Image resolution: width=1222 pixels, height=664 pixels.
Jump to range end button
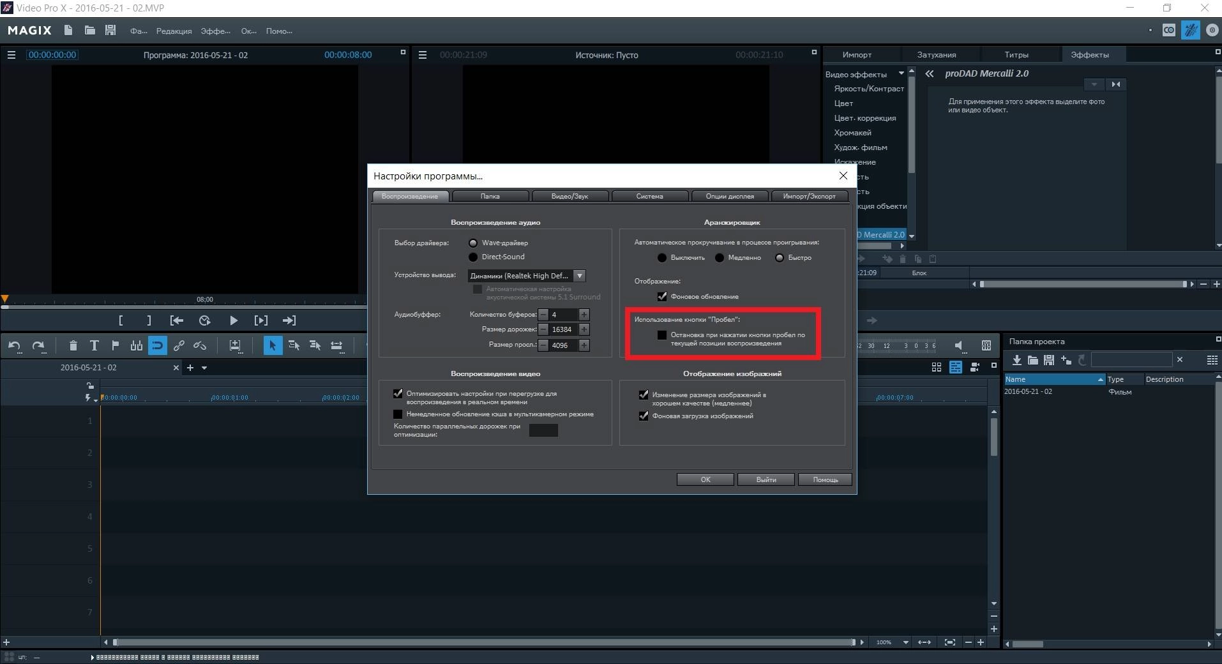pyautogui.click(x=289, y=321)
